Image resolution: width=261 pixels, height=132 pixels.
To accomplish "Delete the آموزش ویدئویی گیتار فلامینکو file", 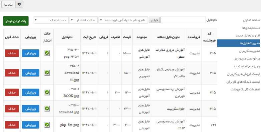I will [x=12, y=73].
